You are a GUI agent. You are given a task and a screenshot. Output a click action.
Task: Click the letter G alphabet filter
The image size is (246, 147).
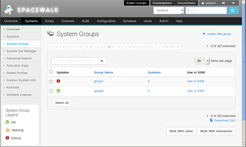coord(109,47)
